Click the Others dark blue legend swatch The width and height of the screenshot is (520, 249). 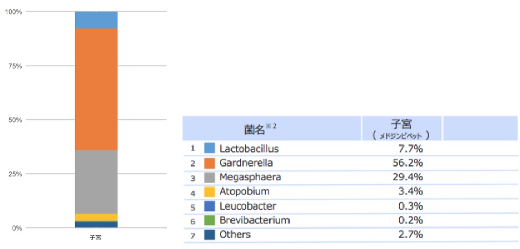(209, 235)
